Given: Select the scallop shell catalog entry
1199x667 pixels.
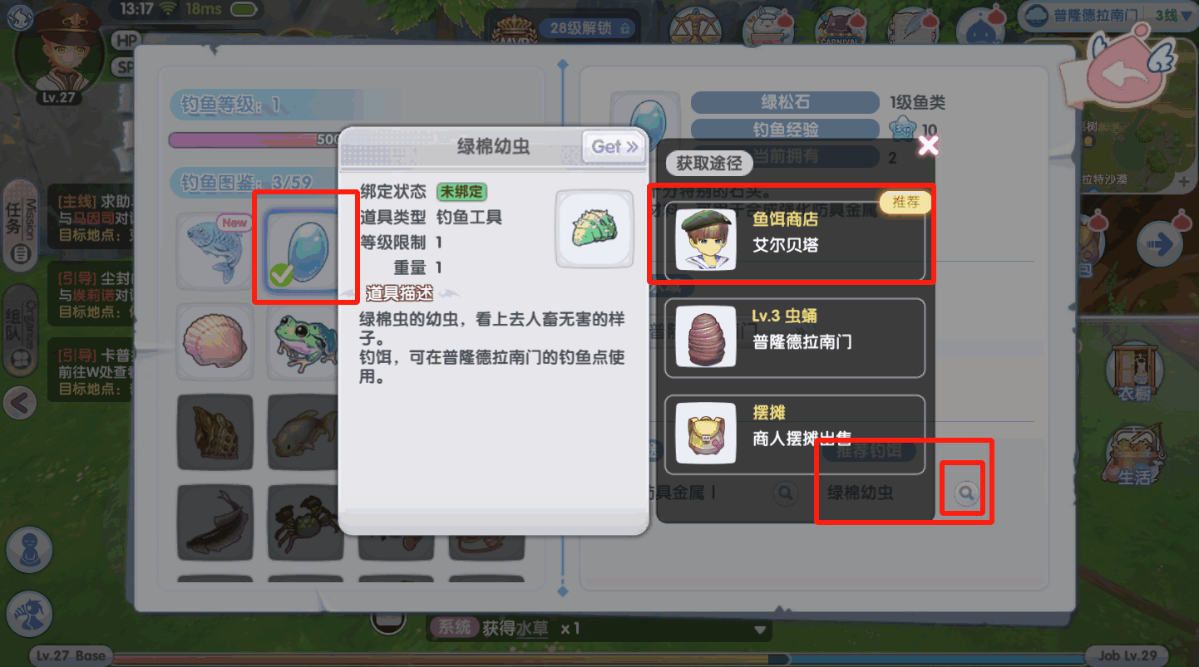Looking at the screenshot, I should 215,341.
